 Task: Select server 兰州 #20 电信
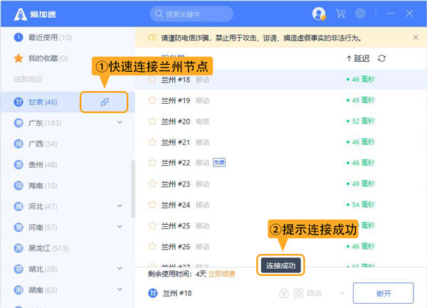[281, 121]
